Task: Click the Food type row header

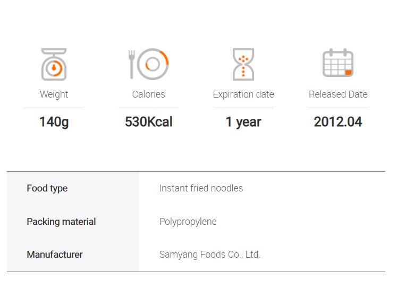Action: pos(47,188)
